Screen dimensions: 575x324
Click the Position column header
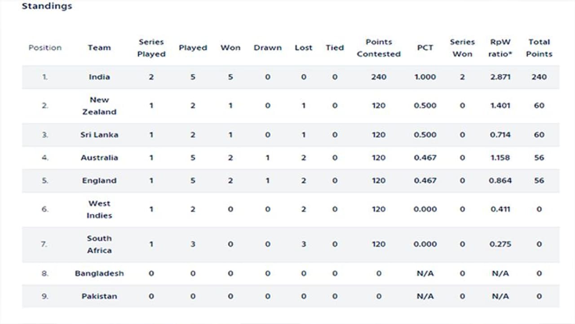coord(45,48)
